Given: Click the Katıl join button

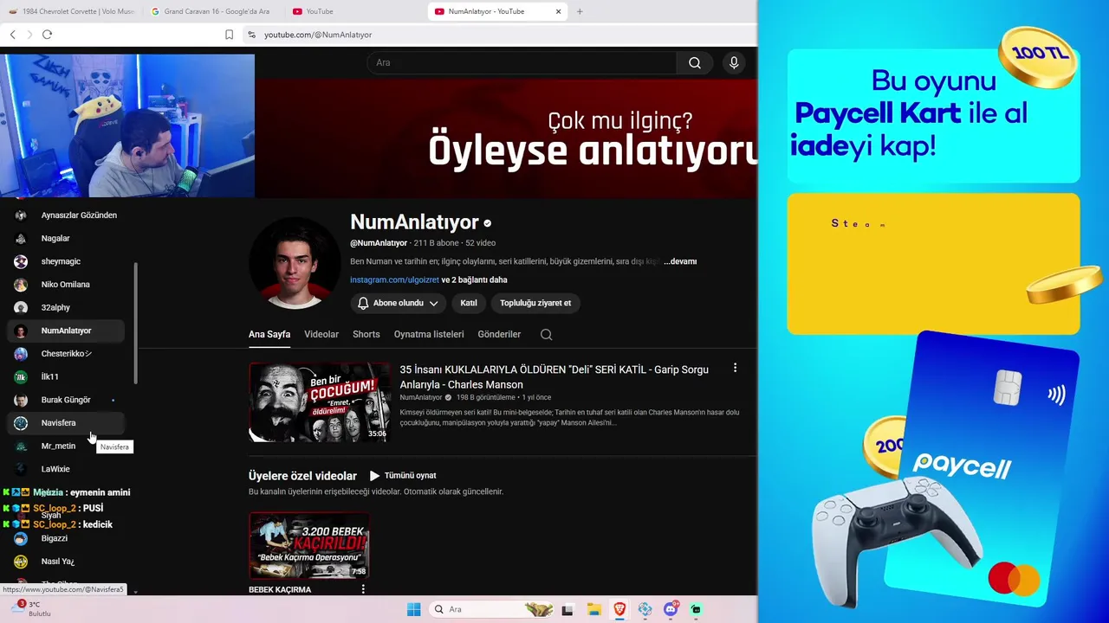Looking at the screenshot, I should click(469, 303).
